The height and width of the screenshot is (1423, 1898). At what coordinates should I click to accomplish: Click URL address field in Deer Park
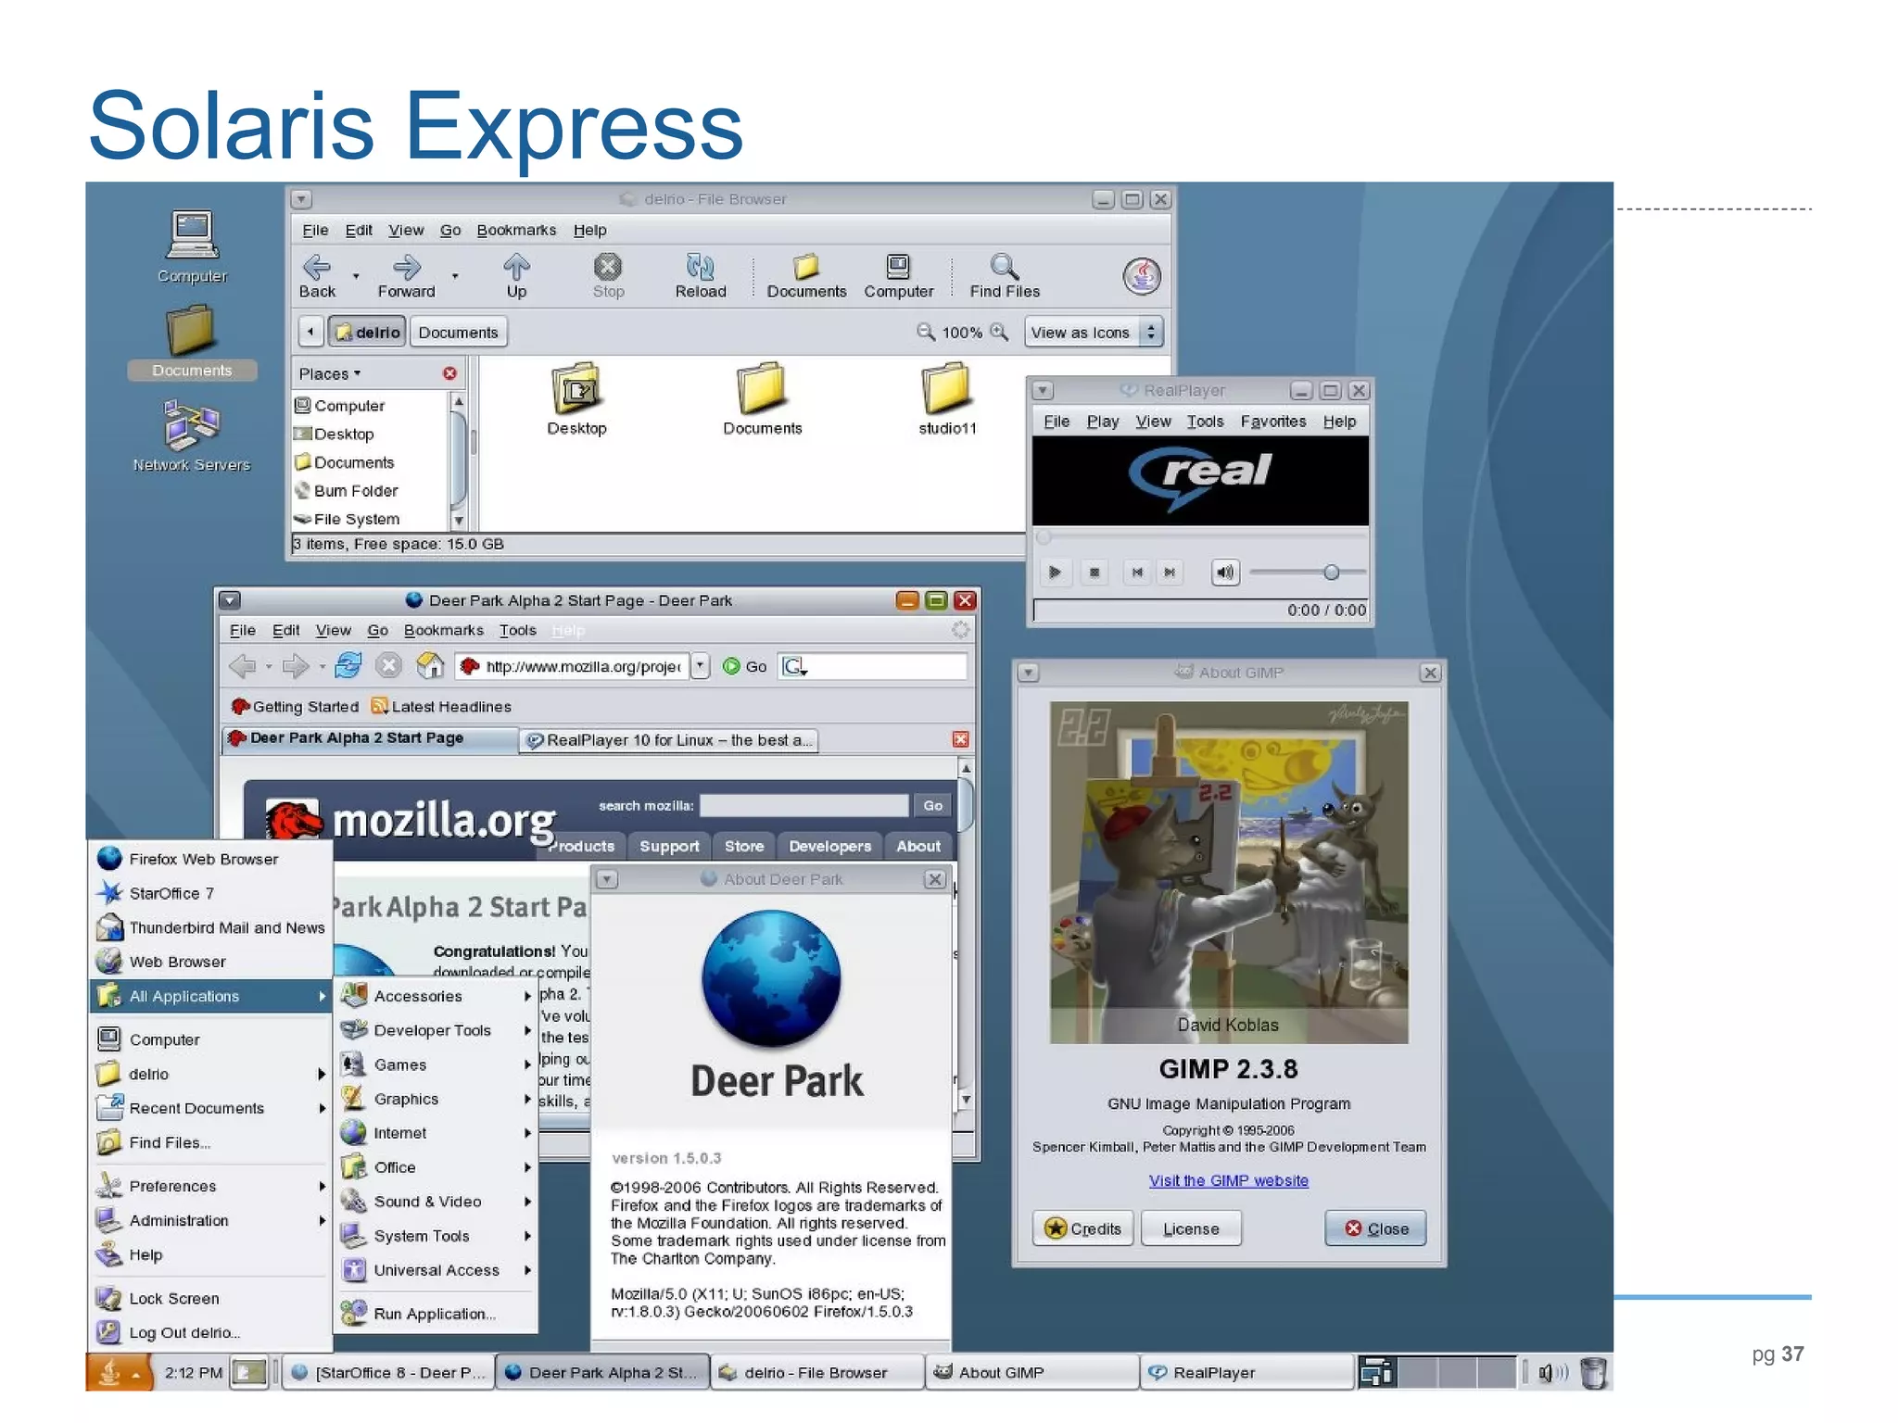click(x=572, y=666)
